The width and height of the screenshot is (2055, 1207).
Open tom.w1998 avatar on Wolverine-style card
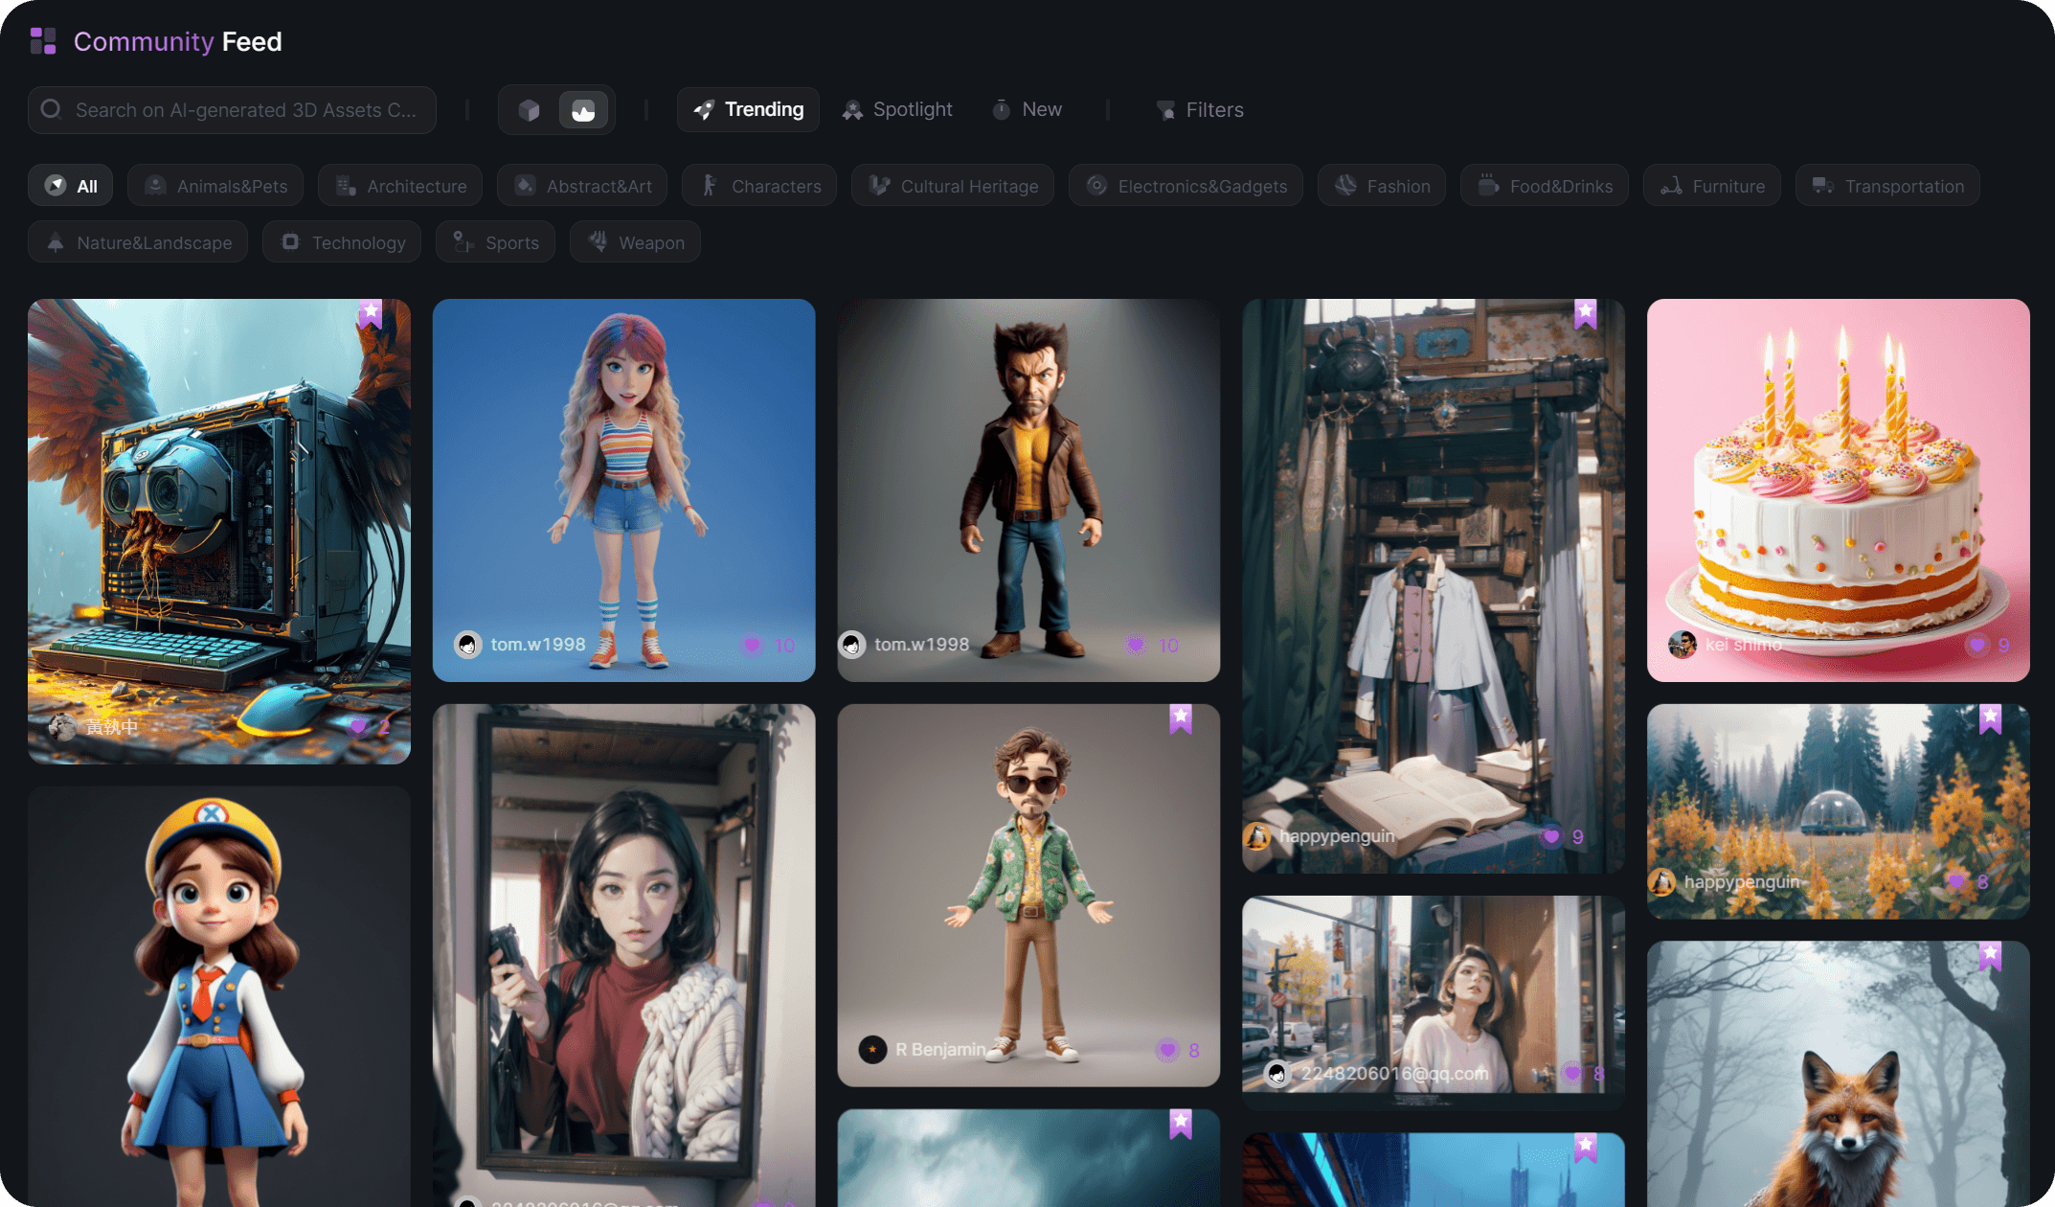pyautogui.click(x=852, y=645)
